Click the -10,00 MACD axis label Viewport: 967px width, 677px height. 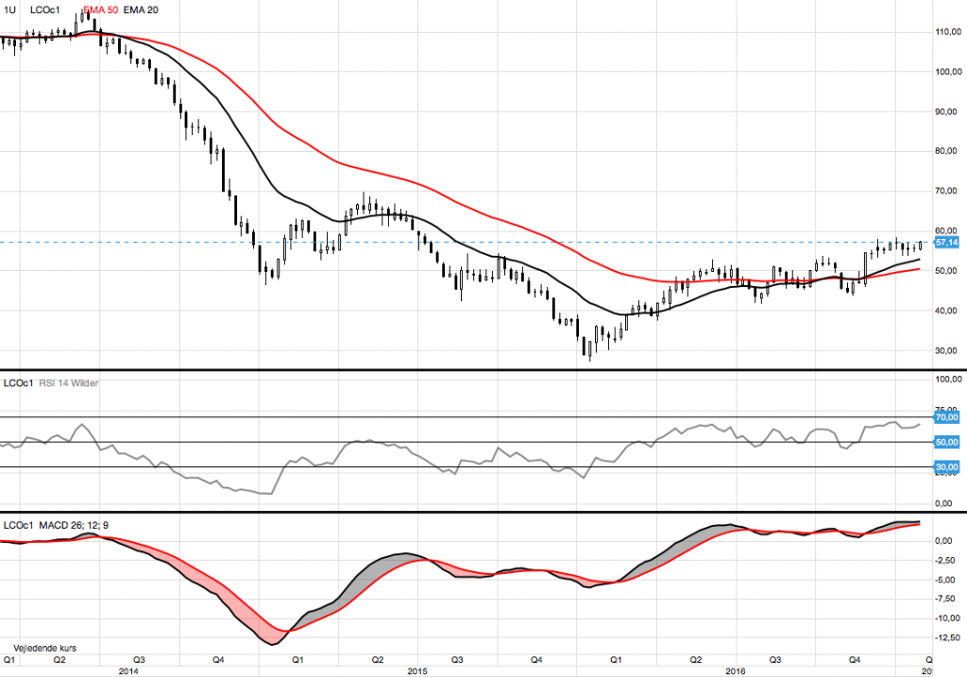pos(947,618)
